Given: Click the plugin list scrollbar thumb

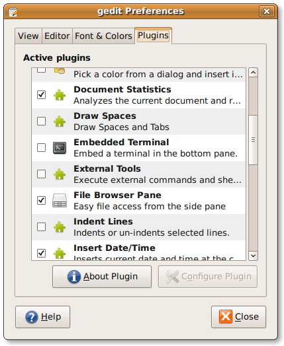Looking at the screenshot, I should pos(254,140).
